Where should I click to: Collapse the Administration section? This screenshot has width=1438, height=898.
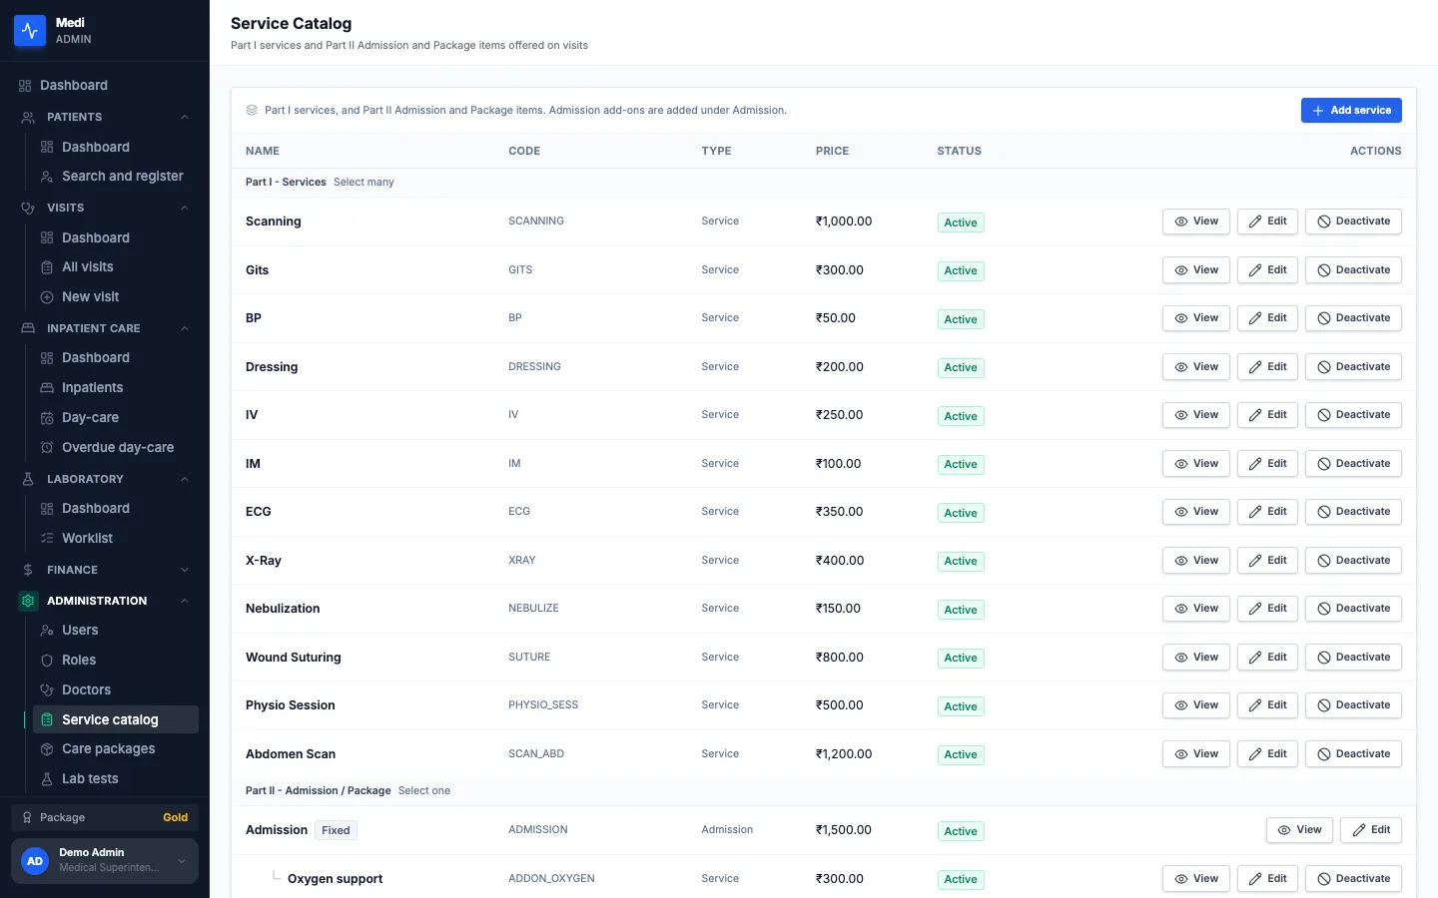185,602
